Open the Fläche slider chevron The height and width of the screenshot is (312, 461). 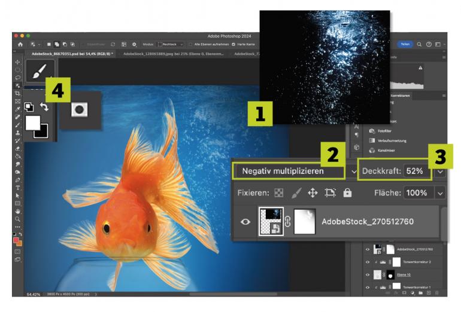point(440,193)
